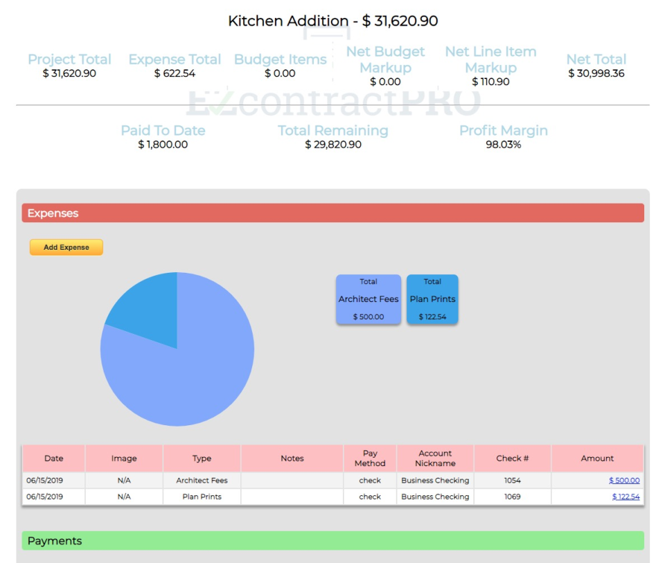Click the Expense Total label
This screenshot has width=665, height=563.
[175, 60]
